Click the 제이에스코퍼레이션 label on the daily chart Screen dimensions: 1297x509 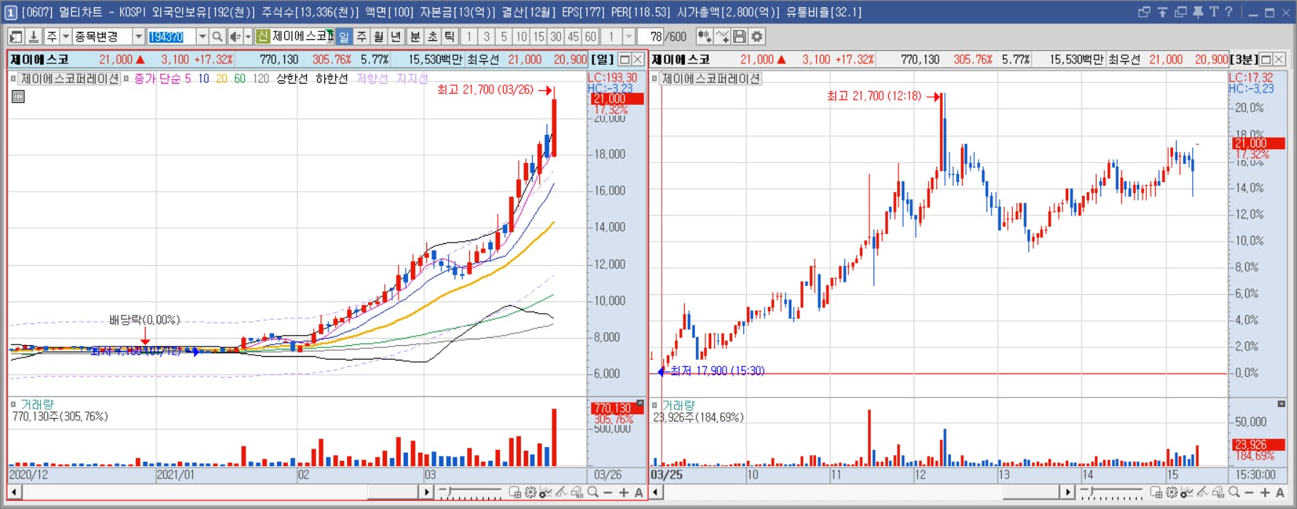click(x=69, y=79)
